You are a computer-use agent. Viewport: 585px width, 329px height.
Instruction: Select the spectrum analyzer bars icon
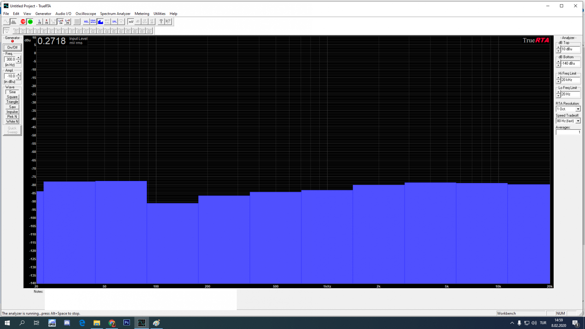click(x=13, y=22)
